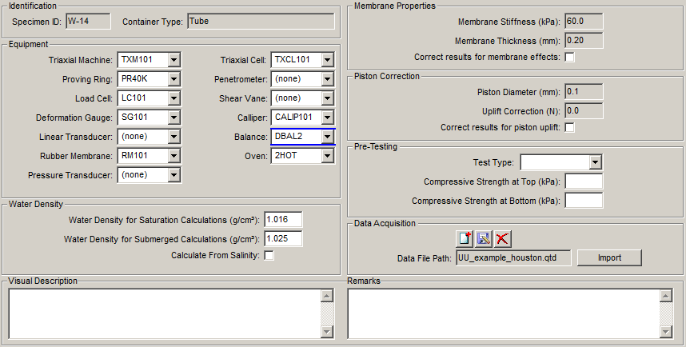Toggle correct results for piston uplift

tap(569, 128)
